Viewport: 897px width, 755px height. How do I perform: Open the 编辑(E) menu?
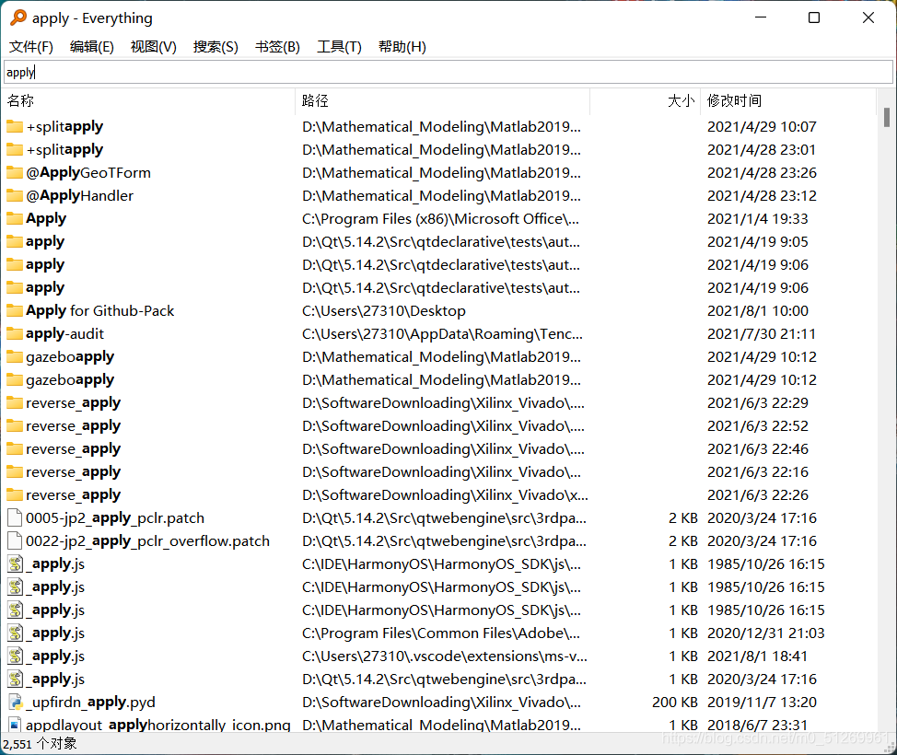point(91,47)
